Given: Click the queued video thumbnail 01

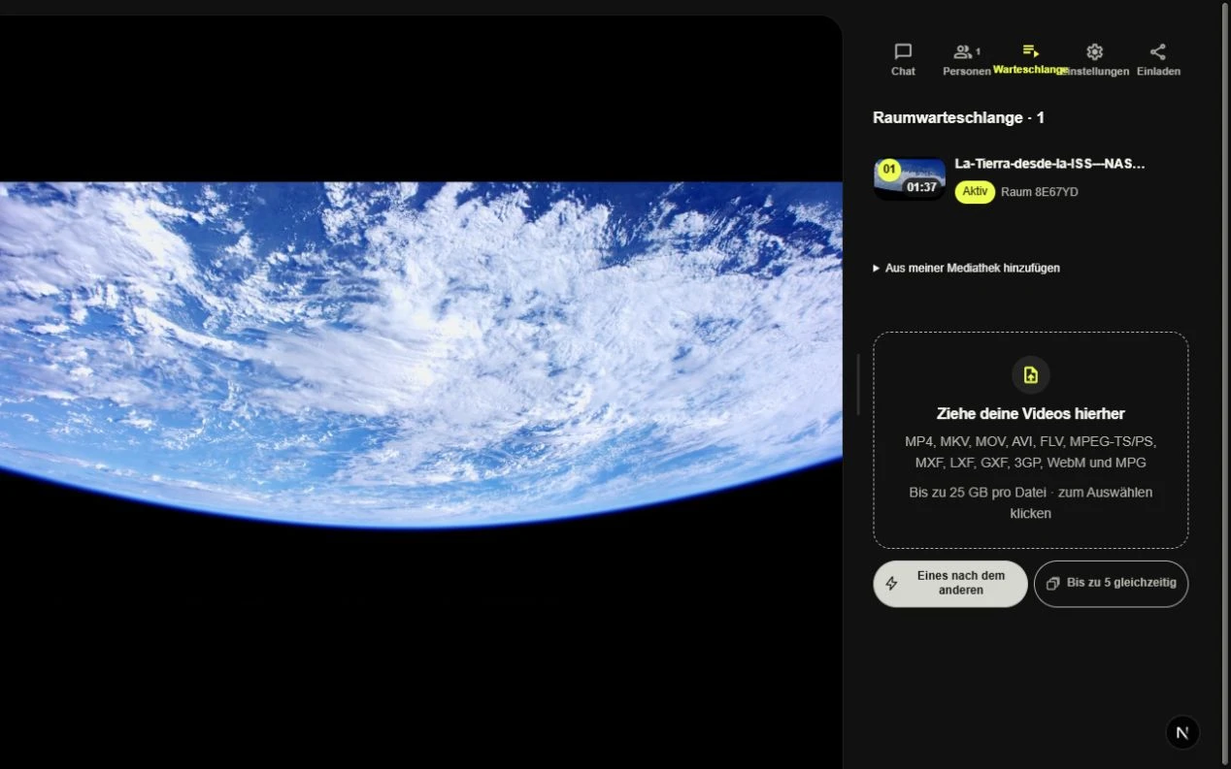Looking at the screenshot, I should 910,179.
